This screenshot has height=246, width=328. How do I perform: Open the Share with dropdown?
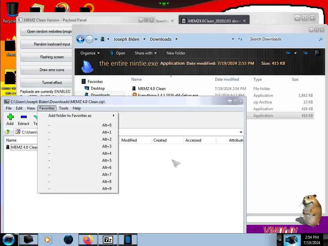(146, 53)
